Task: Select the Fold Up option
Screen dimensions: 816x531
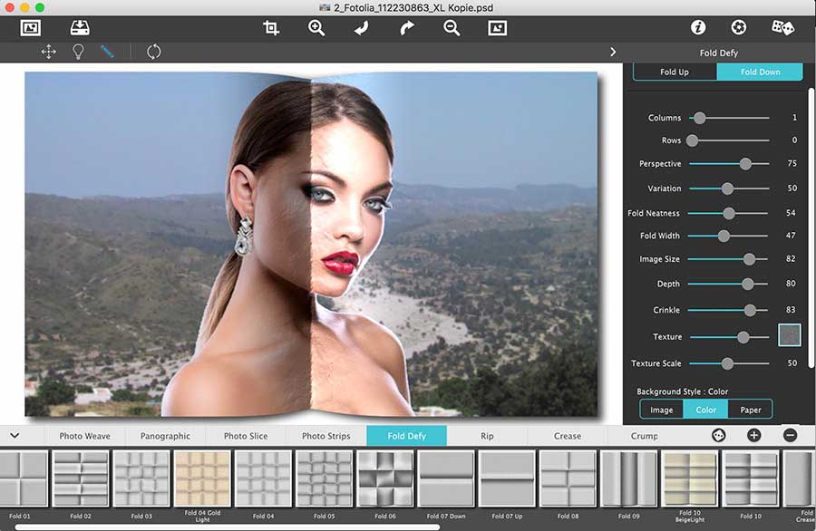Action: [675, 72]
